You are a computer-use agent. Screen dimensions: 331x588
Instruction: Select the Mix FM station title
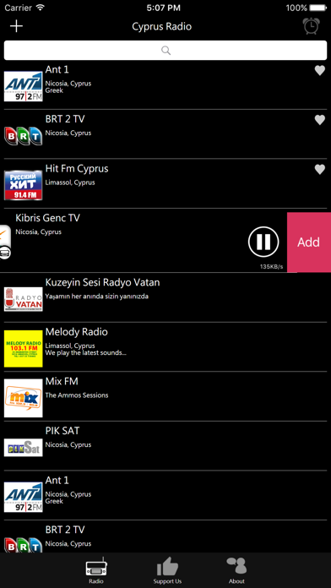(x=62, y=381)
